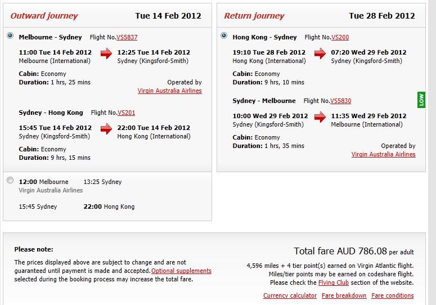Open flight number VS201 details
This screenshot has height=305, width=436.
tap(126, 113)
